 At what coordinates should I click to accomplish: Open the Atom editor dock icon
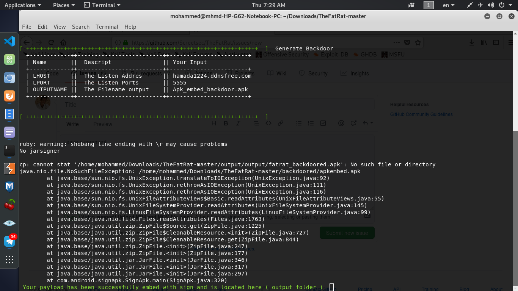click(x=9, y=59)
